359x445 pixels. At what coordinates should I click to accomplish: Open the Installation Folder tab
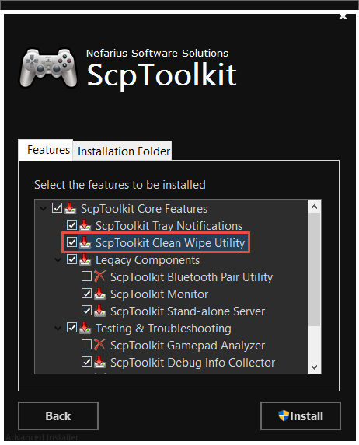(x=123, y=151)
